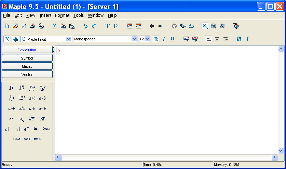Execute the current group single exclamation icon
Screen dimensions: 286x169
(x=247, y=39)
